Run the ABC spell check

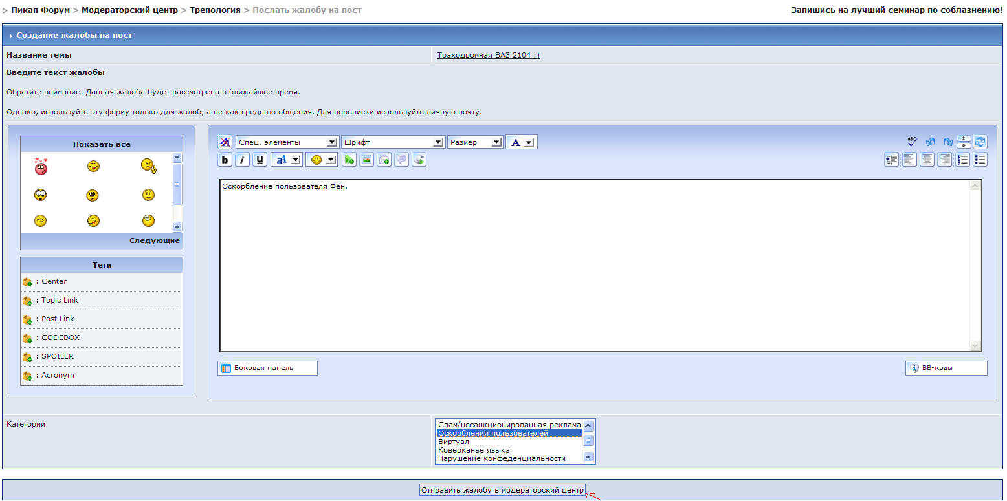(x=913, y=142)
